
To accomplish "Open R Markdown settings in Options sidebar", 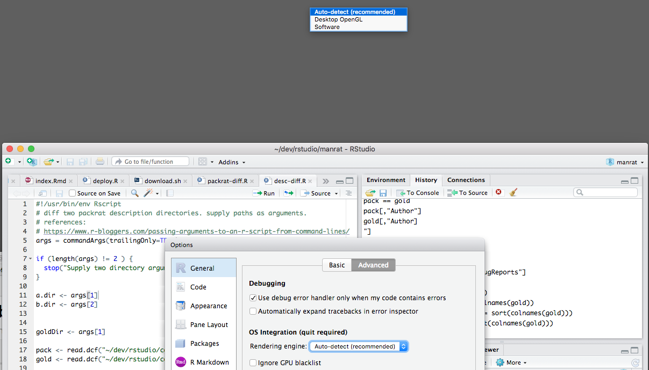I will (209, 362).
